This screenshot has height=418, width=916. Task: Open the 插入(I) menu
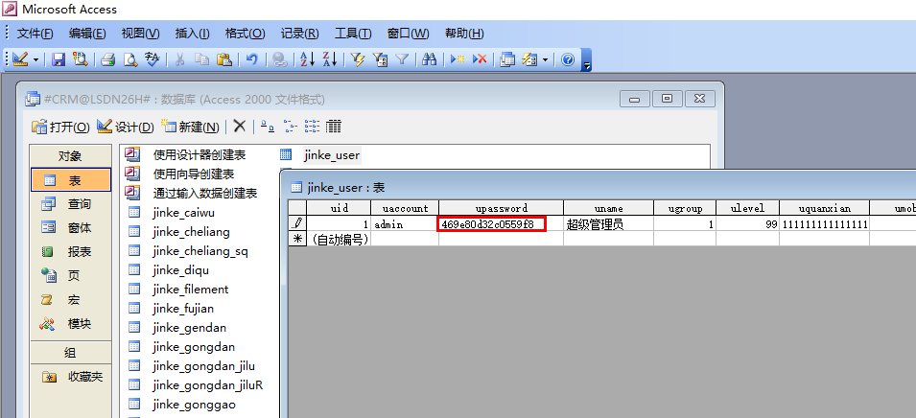click(192, 34)
